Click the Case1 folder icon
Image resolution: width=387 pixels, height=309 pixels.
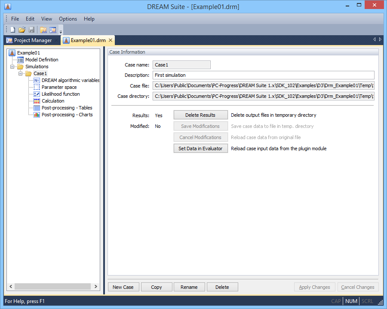tap(29, 73)
